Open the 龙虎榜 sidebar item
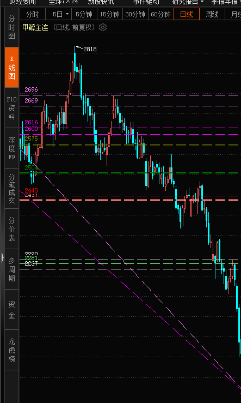 point(12,350)
